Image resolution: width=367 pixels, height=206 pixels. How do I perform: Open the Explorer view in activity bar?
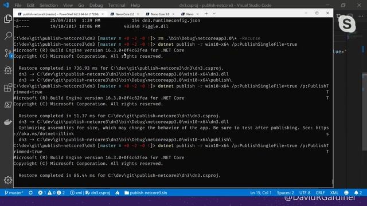(x=7, y=19)
